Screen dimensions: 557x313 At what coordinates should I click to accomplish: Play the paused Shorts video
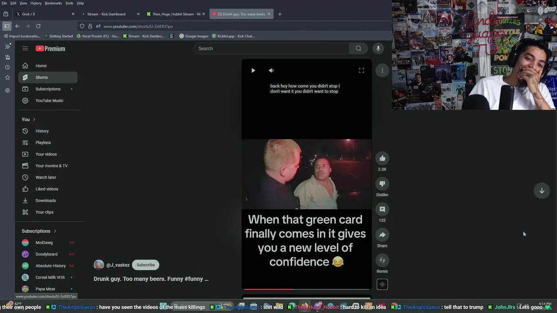pyautogui.click(x=253, y=70)
